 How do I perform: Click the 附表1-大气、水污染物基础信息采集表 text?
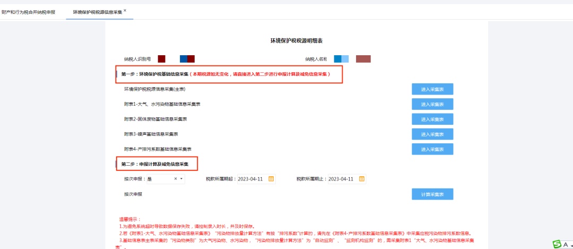tap(162, 104)
